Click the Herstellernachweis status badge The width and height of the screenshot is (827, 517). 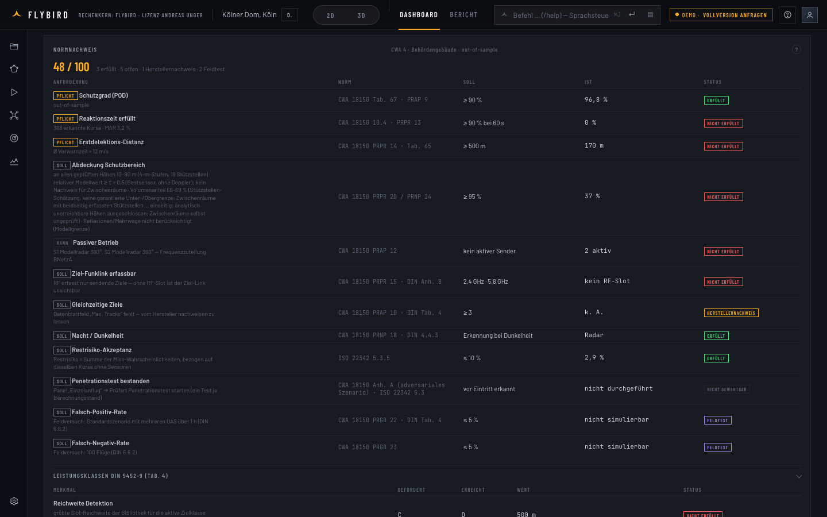tap(731, 313)
